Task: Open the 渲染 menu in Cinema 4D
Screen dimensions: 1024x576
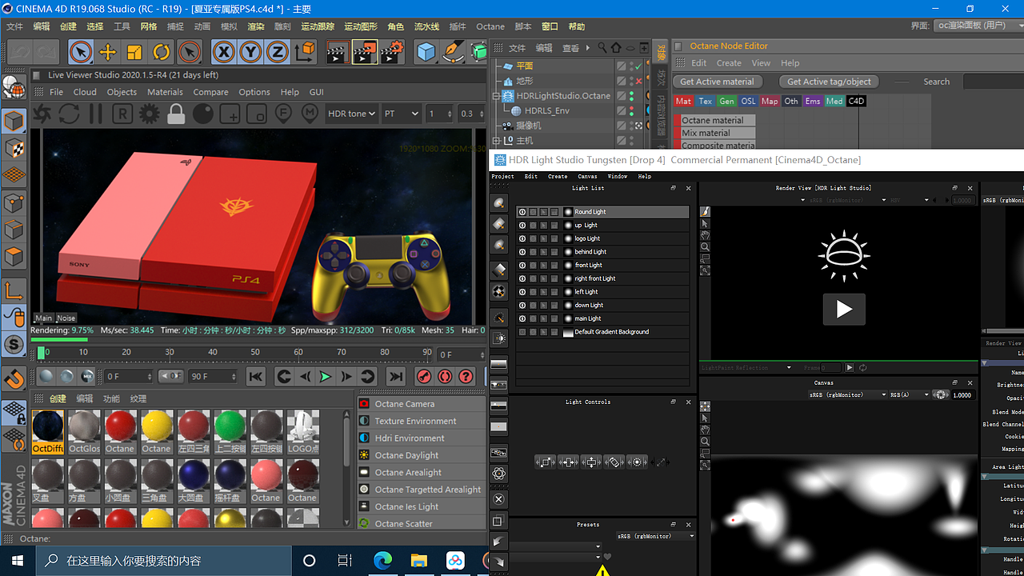Action: click(x=256, y=26)
